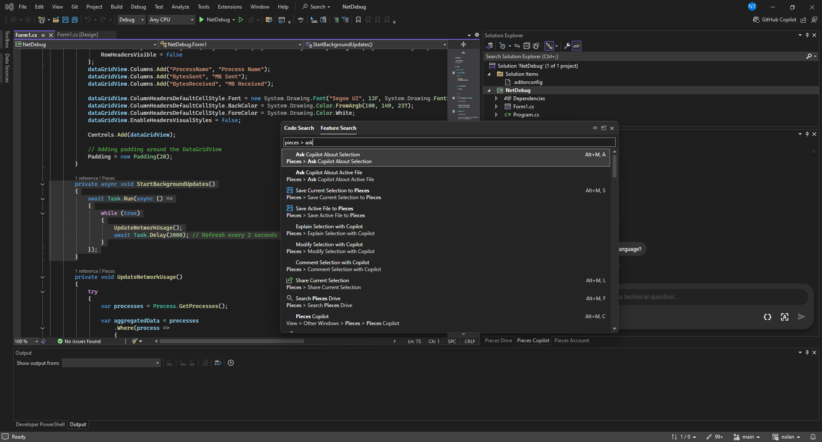This screenshot has height=442, width=822.
Task: Switch to the Pieces Drive tab
Action: pyautogui.click(x=498, y=340)
